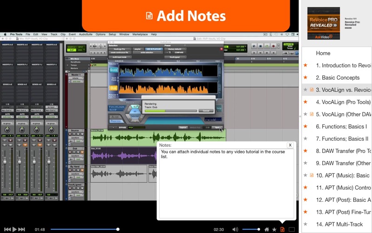Select Slip edit mode in Pro Tools
This screenshot has height=233, width=372.
(x=72, y=50)
